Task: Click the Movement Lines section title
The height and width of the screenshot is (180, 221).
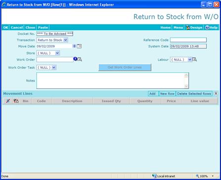Action: (18, 93)
